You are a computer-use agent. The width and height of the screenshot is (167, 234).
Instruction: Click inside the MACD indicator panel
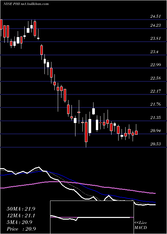(92, 217)
